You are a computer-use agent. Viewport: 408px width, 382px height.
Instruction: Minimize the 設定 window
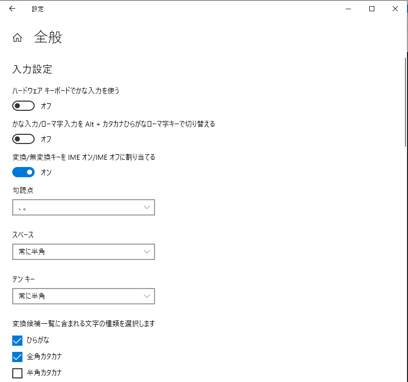pos(348,9)
